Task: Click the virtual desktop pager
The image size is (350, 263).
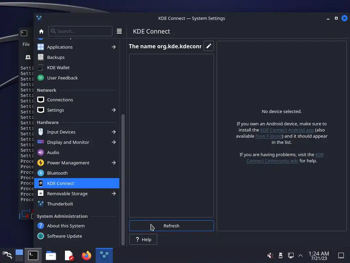Action: pos(19,255)
